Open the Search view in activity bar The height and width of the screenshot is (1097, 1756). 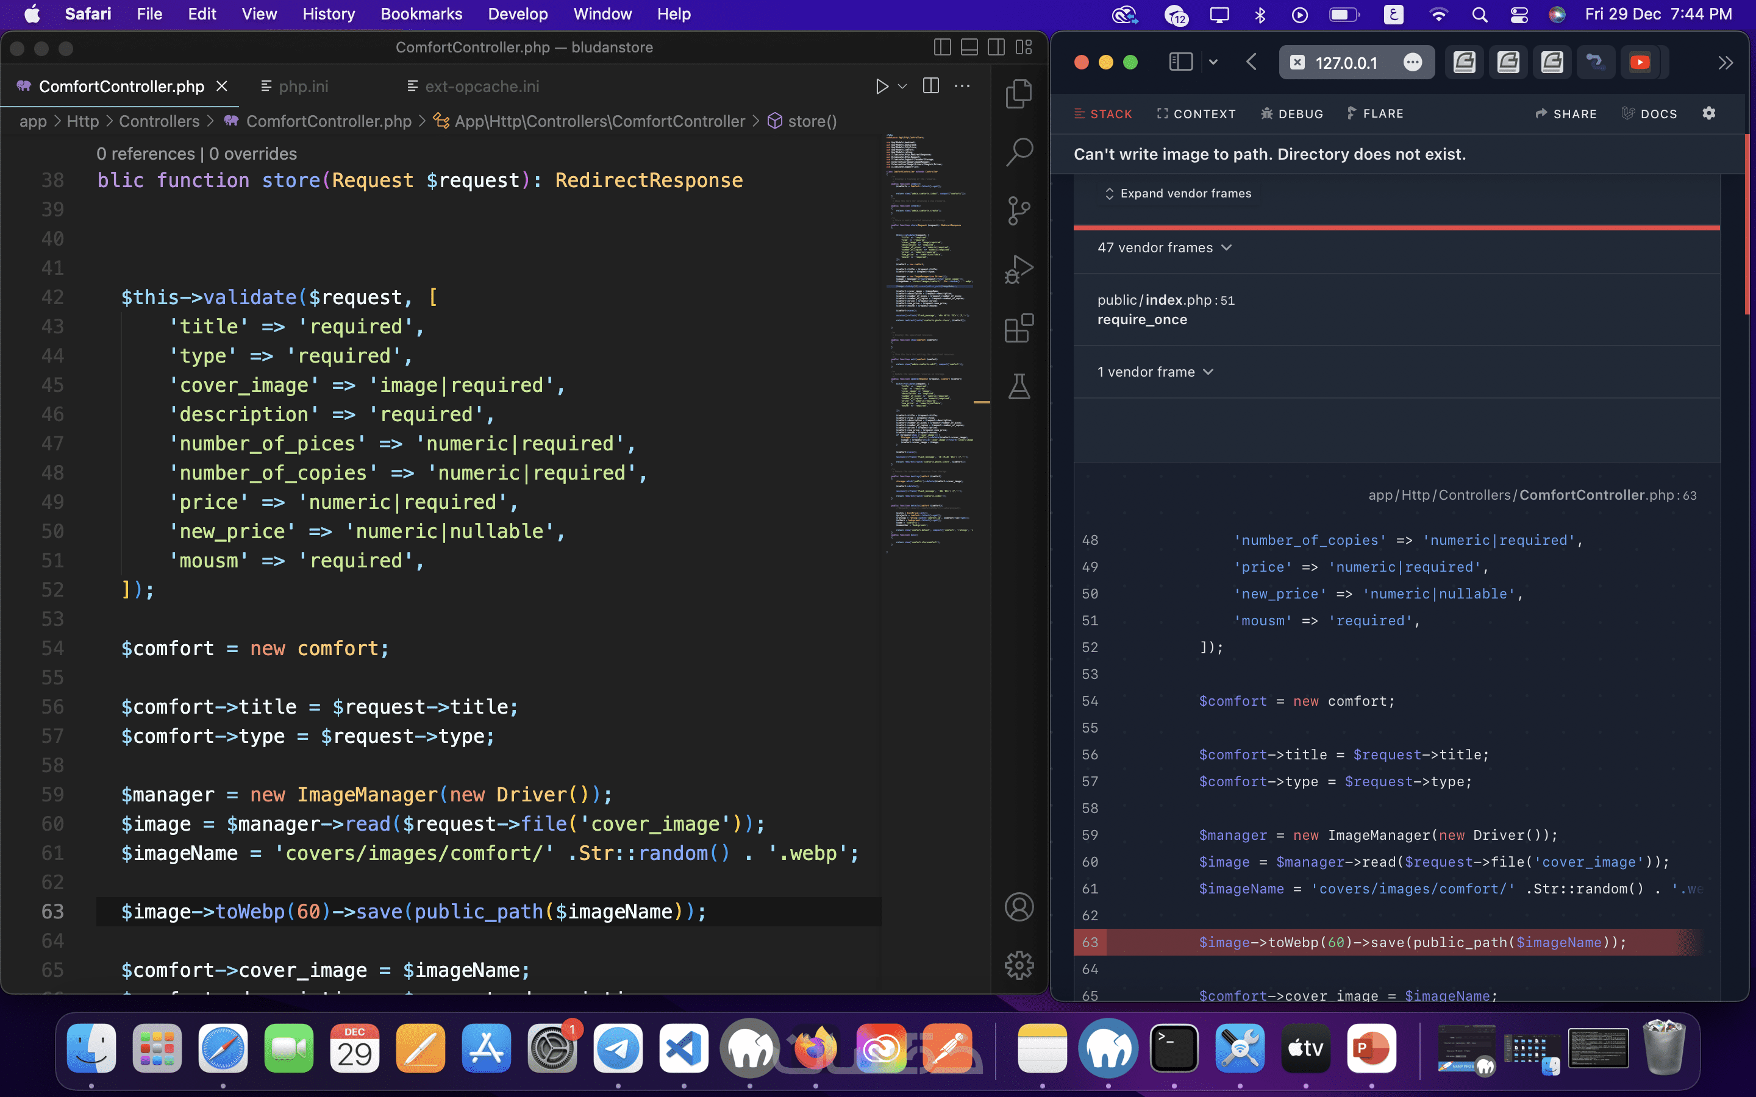tap(1019, 152)
